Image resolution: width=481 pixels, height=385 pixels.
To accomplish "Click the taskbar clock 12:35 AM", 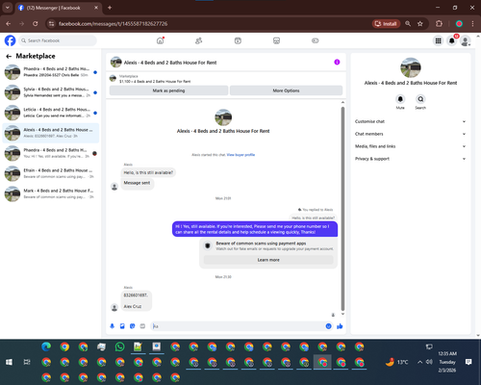I will pos(447,353).
